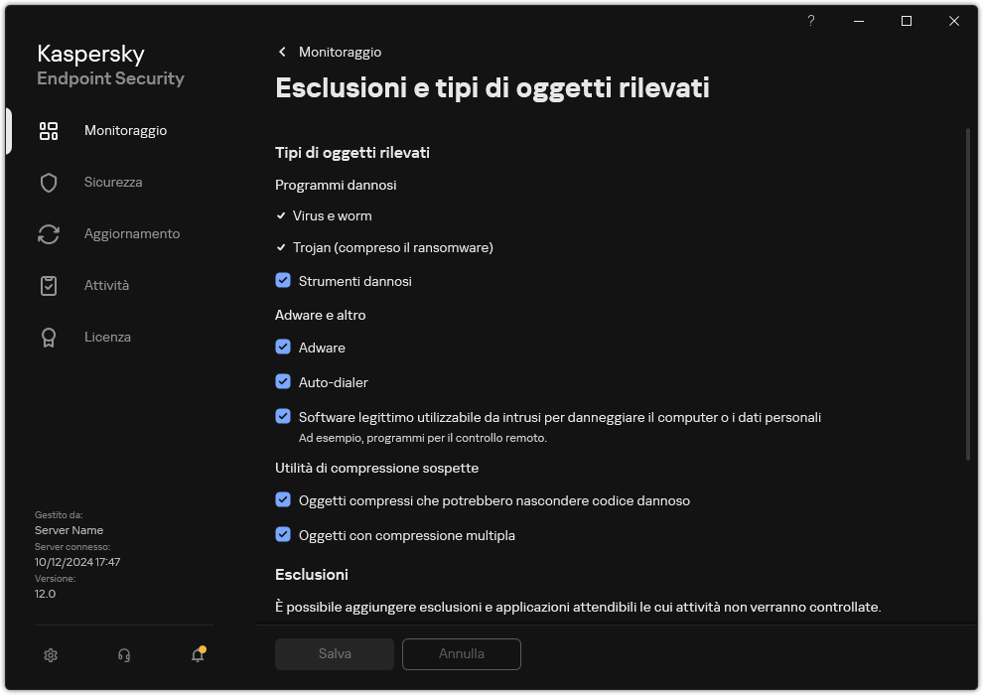Open support with the headset icon
Screen dimensions: 983x695
pyautogui.click(x=123, y=655)
